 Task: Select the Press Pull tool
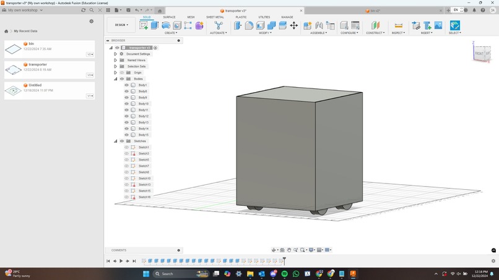coord(238,25)
